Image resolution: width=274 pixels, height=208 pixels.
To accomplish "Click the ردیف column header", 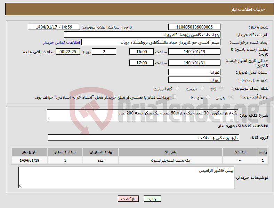I will [x=263, y=152].
